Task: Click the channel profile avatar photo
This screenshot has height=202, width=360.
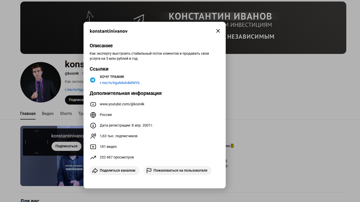Action: pos(41,82)
